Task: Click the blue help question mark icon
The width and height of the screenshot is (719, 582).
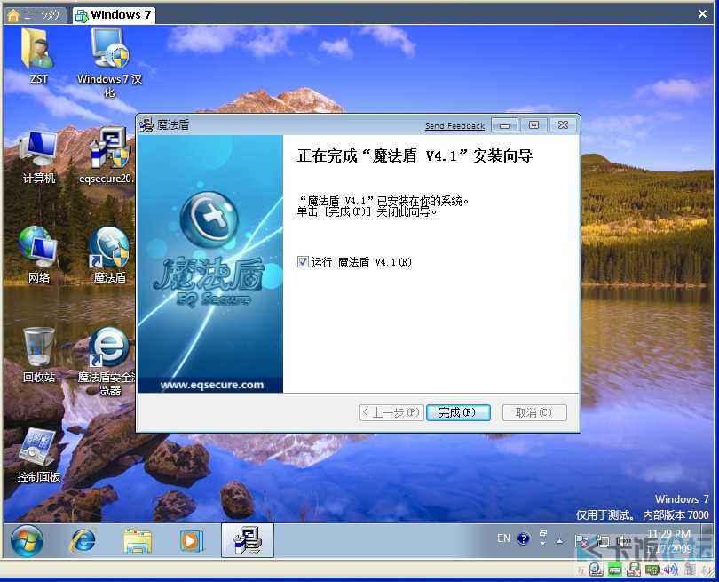Action: (x=523, y=538)
